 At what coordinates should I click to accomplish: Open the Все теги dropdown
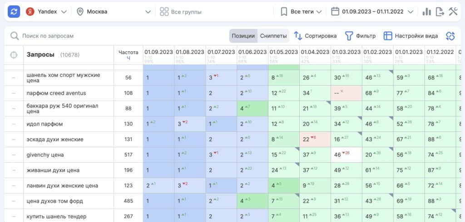coord(302,12)
